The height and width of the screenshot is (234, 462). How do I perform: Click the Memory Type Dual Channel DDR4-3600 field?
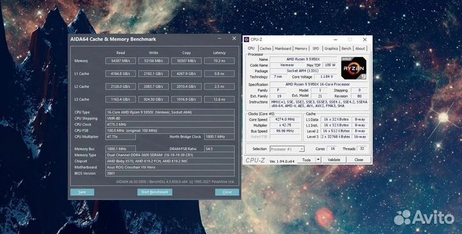pos(170,155)
